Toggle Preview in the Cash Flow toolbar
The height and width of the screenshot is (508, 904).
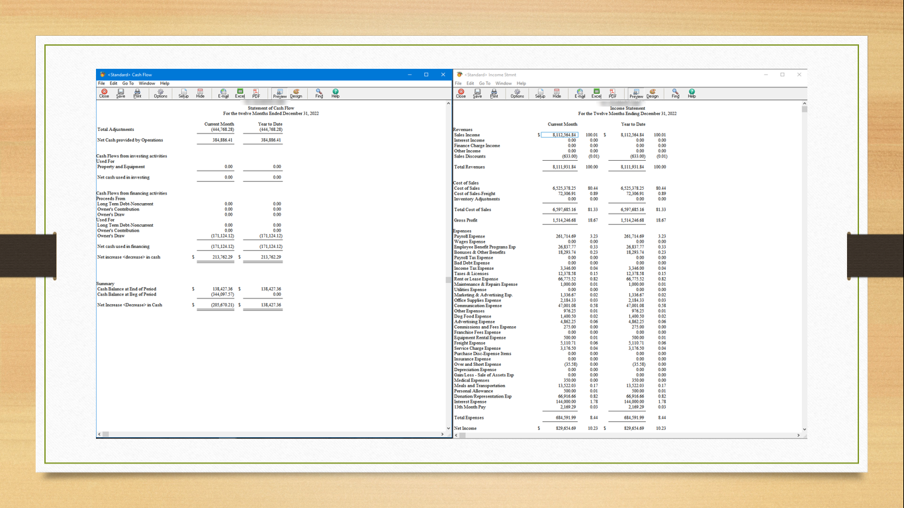tap(279, 93)
